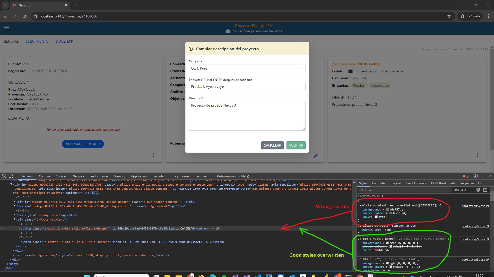Reload the page
This screenshot has width=494, height=277.
click(24, 16)
